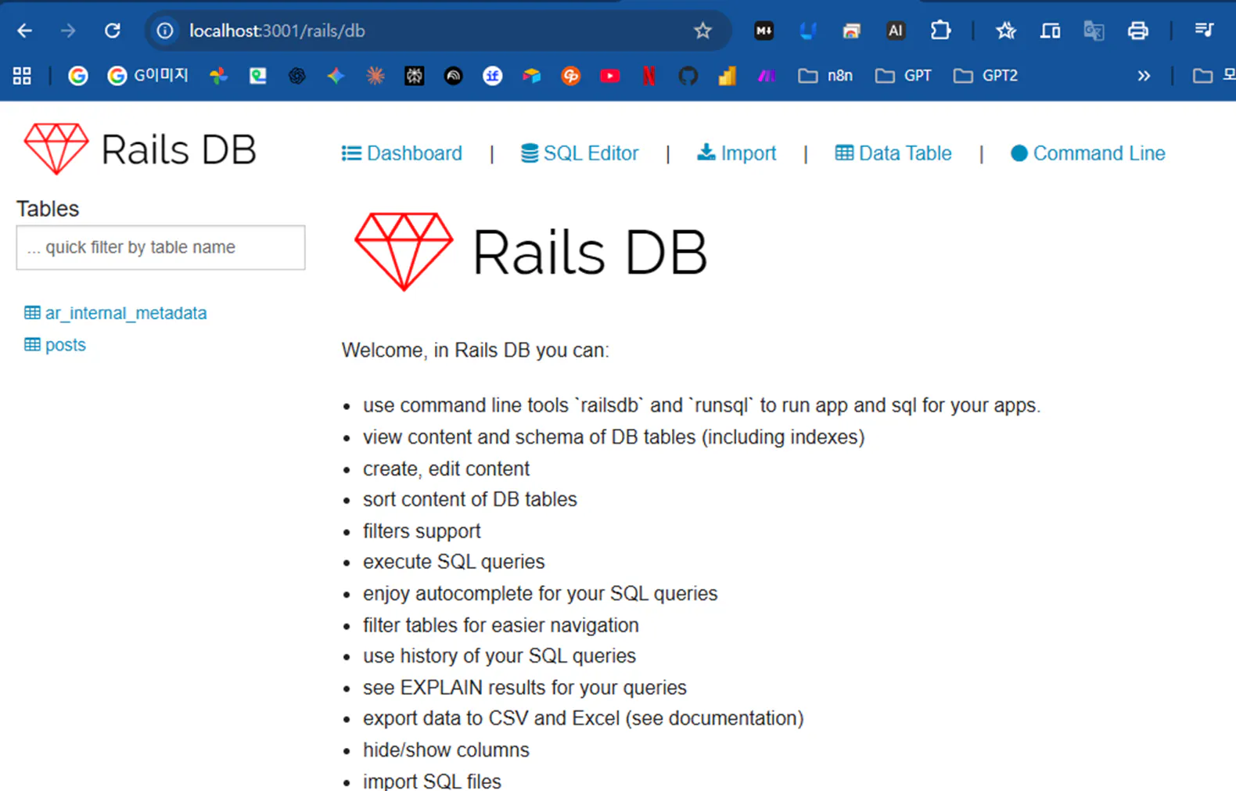Open the orange GP circle bookmark

(571, 76)
